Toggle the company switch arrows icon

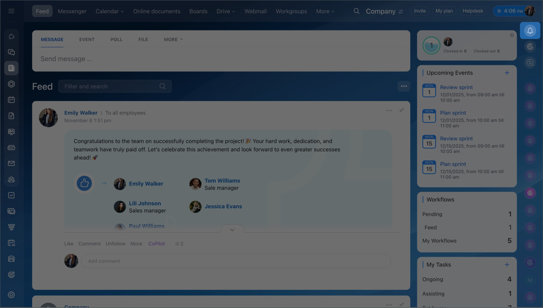pyautogui.click(x=401, y=11)
